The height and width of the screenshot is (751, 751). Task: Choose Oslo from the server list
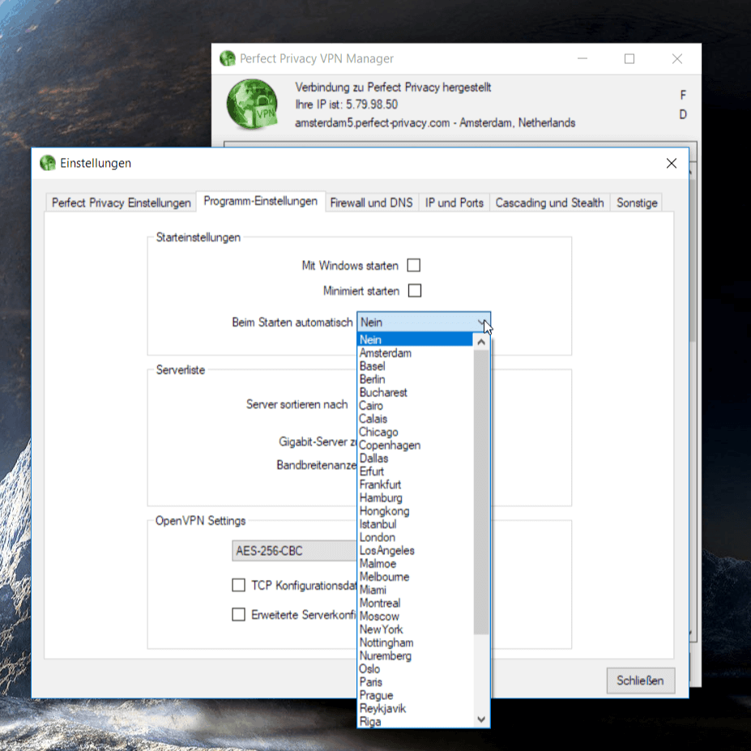416,669
